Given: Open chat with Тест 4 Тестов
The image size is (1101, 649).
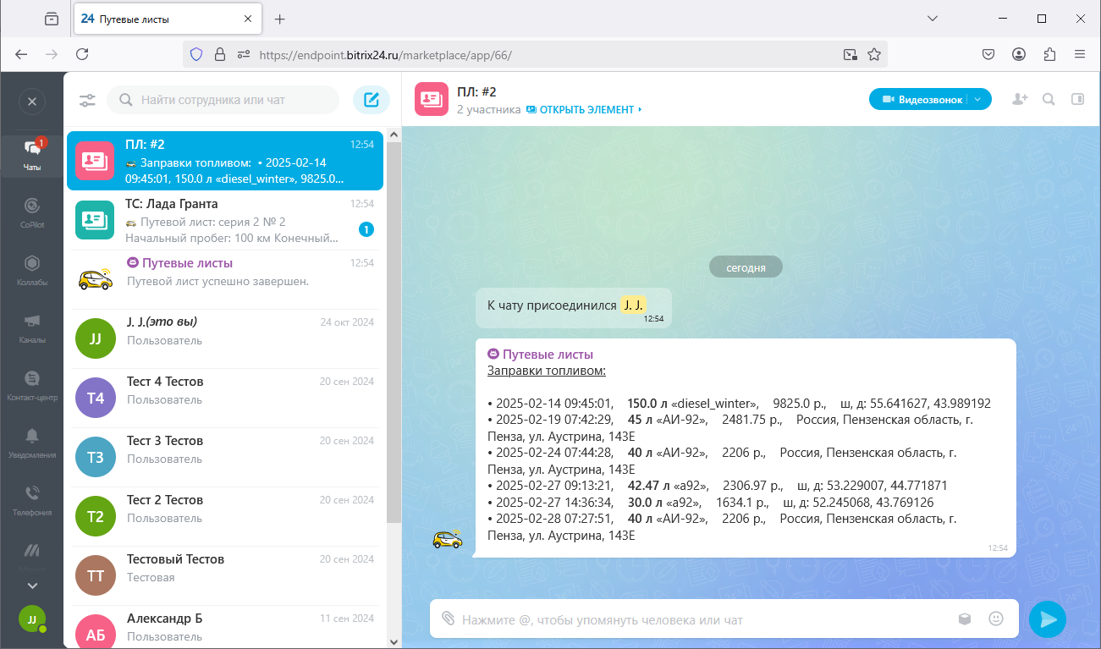Looking at the screenshot, I should point(225,398).
